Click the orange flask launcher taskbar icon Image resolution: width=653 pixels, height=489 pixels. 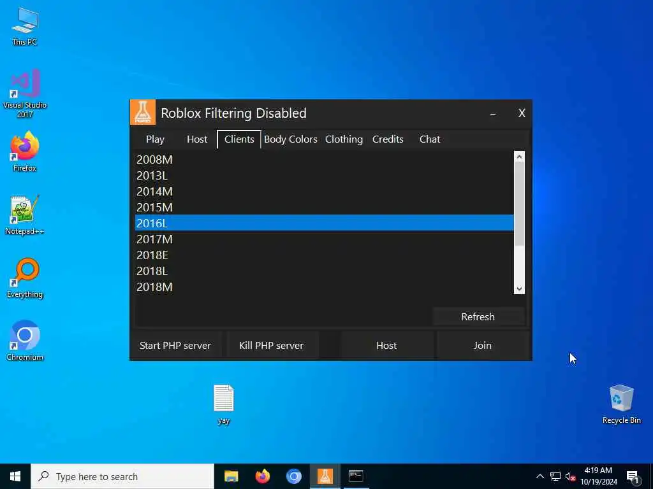[x=325, y=476]
